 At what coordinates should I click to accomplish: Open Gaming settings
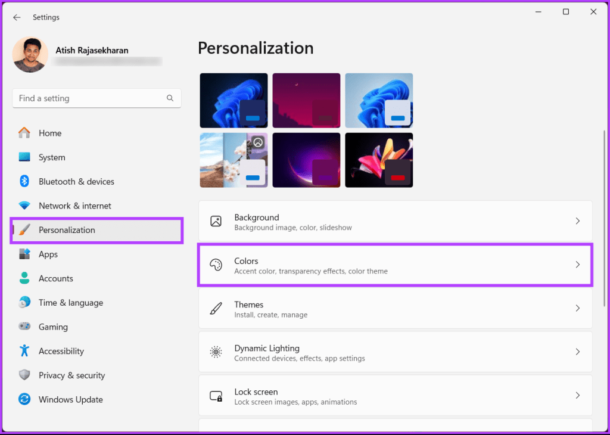(54, 327)
